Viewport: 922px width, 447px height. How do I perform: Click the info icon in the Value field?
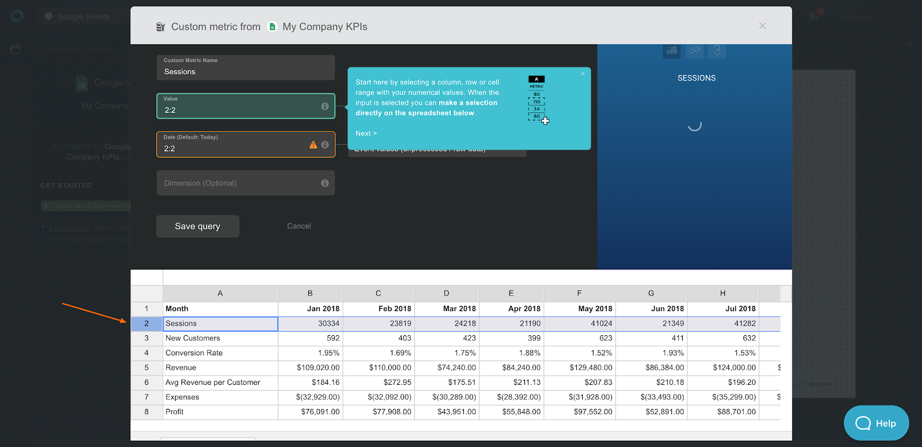pos(325,106)
